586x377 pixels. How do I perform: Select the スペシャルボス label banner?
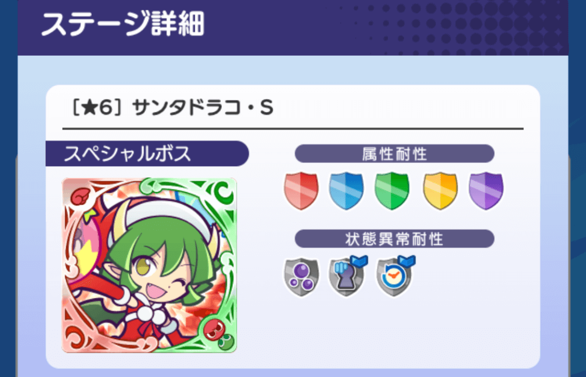(x=147, y=154)
